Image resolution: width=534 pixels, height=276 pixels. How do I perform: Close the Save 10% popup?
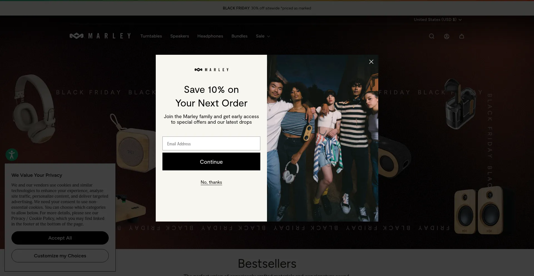coord(371,62)
